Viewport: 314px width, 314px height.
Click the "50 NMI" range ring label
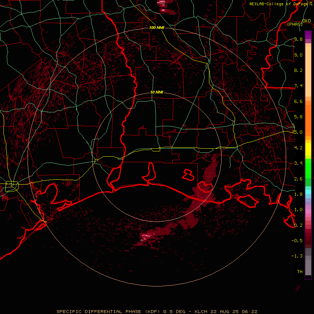pos(157,92)
